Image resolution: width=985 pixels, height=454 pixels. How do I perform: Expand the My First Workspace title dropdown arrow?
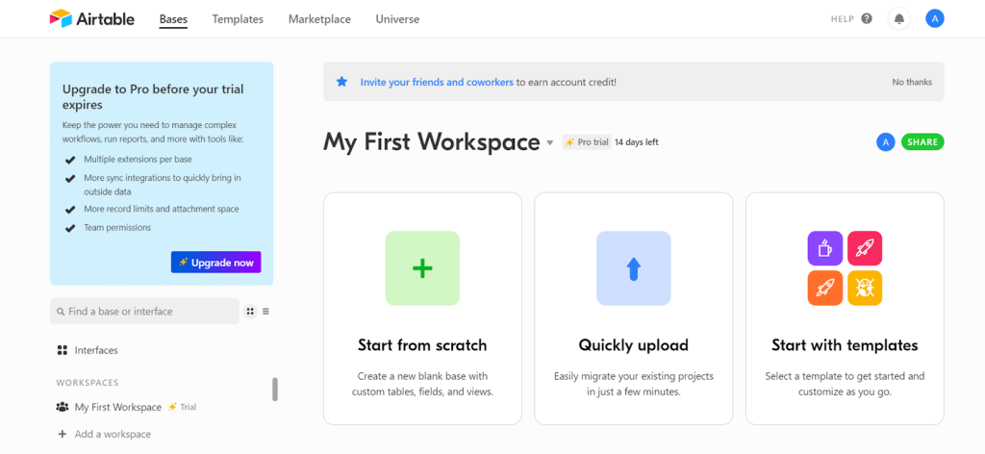(549, 142)
